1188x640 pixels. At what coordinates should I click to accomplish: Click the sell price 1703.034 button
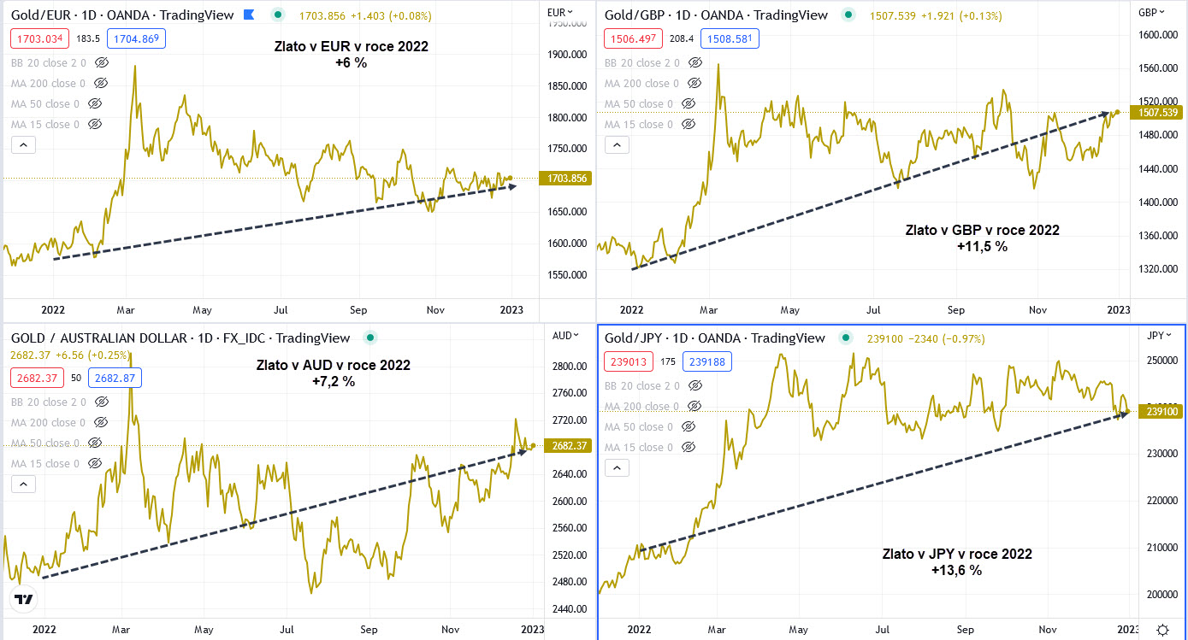(39, 38)
